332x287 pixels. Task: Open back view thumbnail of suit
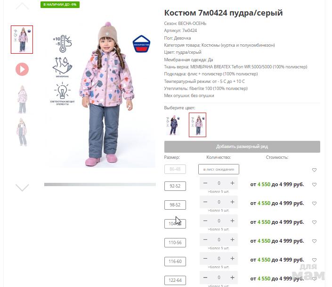click(22, 99)
